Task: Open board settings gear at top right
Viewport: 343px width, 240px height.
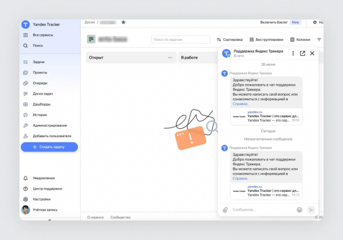Action: (x=315, y=22)
